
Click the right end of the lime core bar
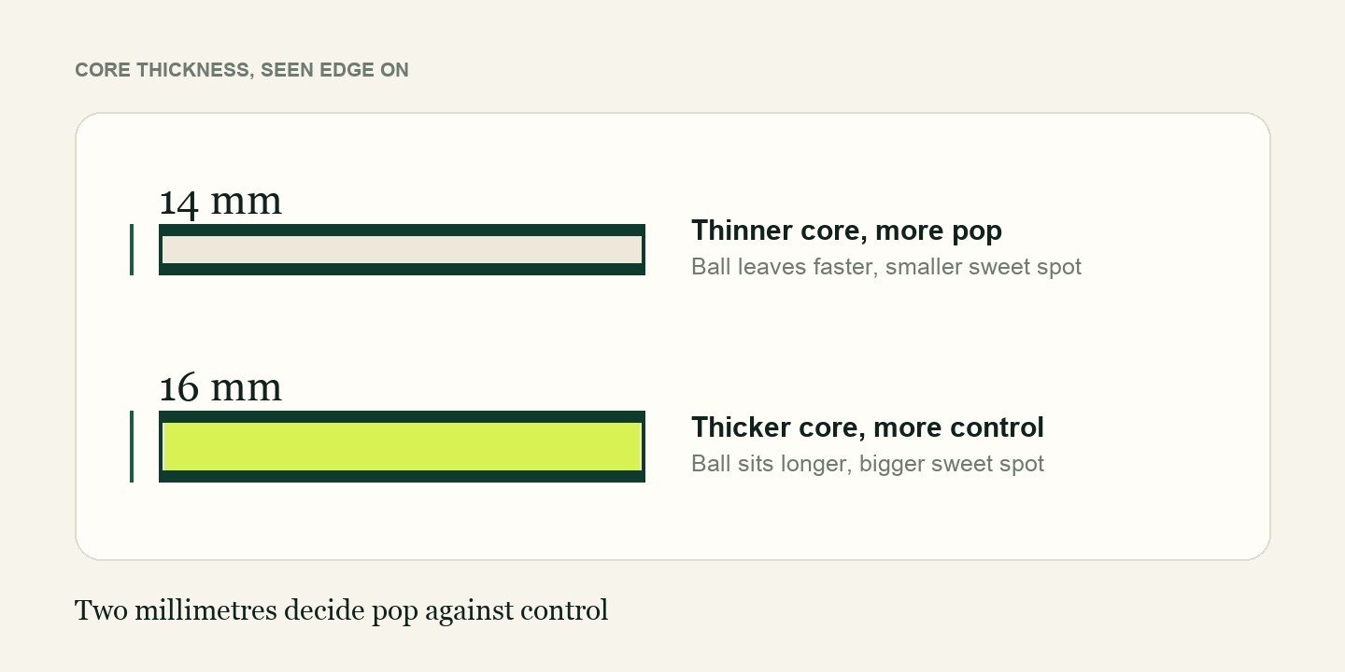pyautogui.click(x=635, y=446)
